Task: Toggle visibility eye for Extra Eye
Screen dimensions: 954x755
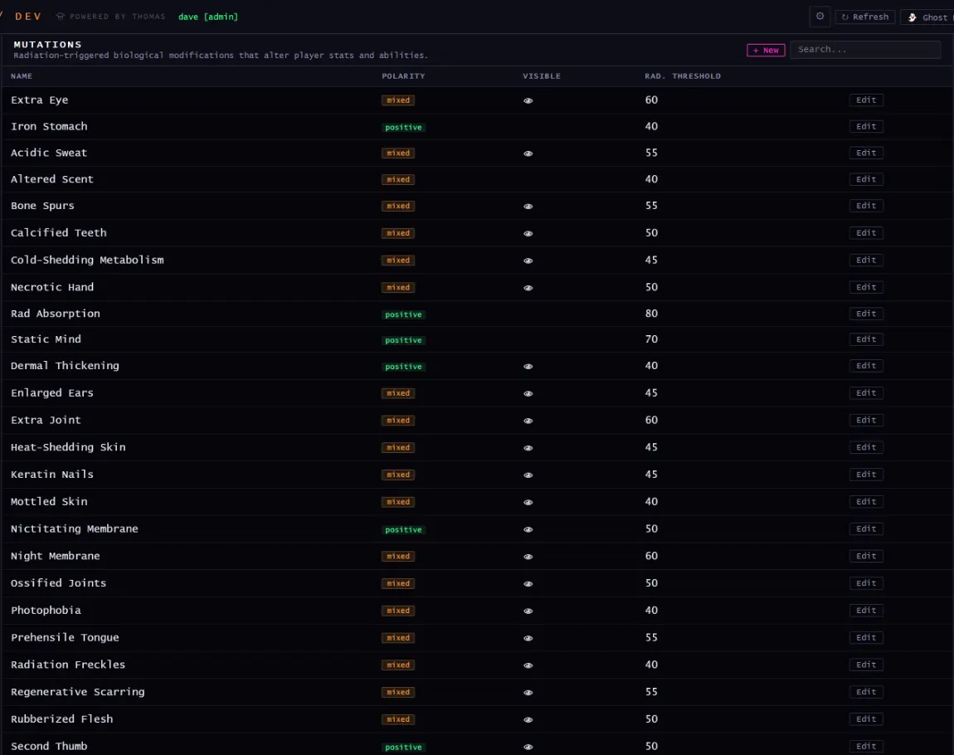Action: pos(528,100)
